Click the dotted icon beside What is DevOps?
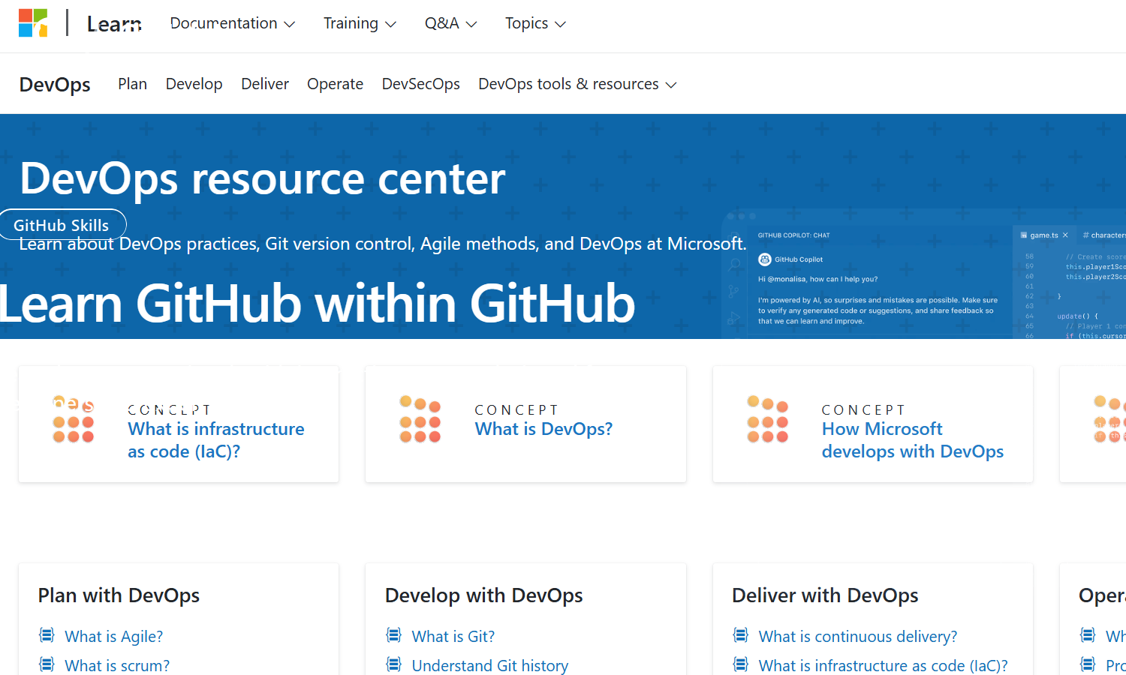 coord(420,419)
